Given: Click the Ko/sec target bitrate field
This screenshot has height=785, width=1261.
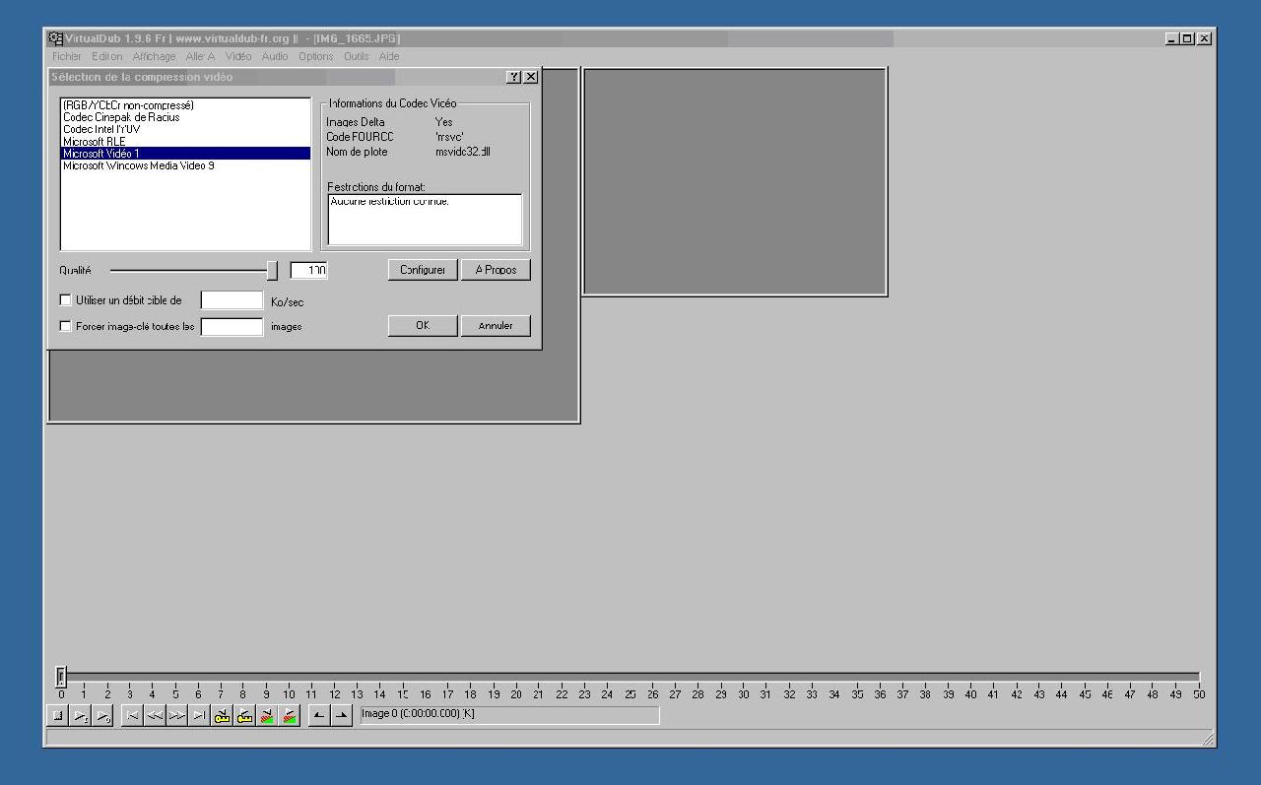Looking at the screenshot, I should [232, 300].
